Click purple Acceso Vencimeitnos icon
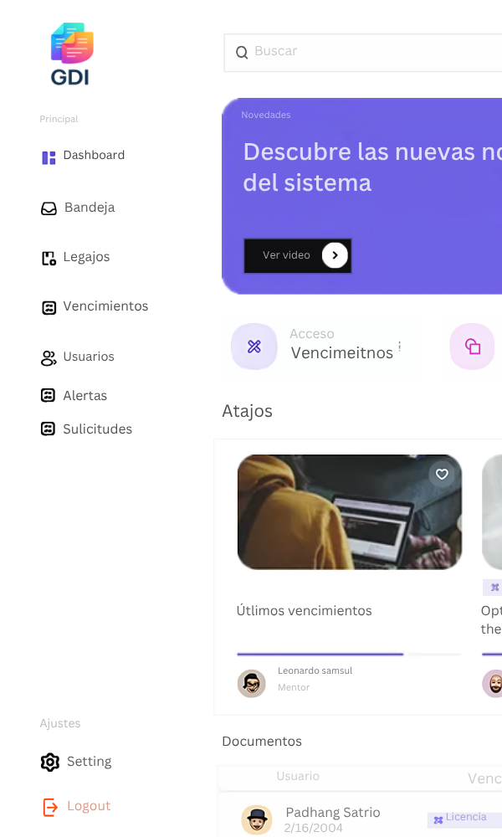 tap(254, 347)
